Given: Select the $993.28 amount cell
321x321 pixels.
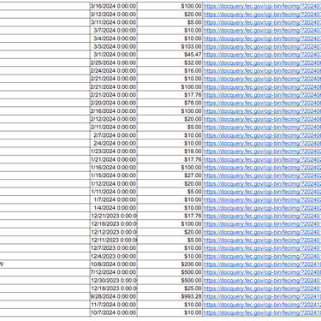Looking at the screenshot, I should [x=169, y=296].
